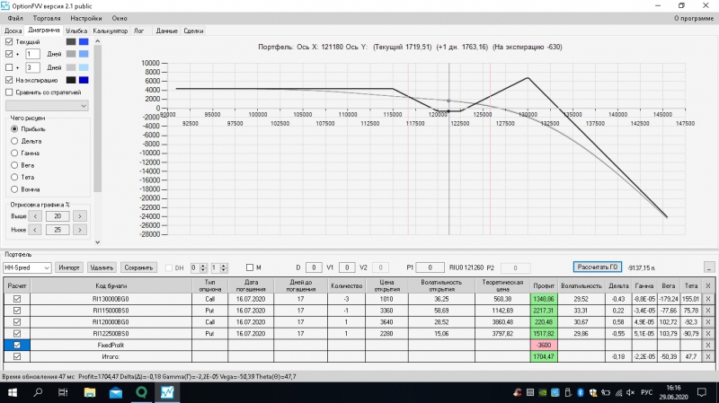The width and height of the screenshot is (719, 403).
Task: Open Windows search from taskbar
Action: coord(38,392)
